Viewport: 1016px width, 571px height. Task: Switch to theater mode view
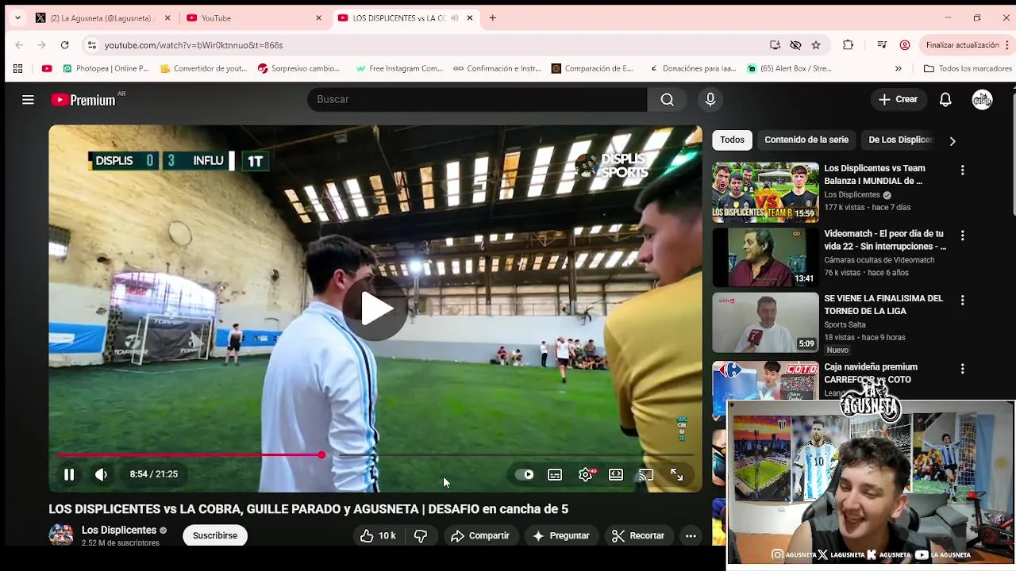616,474
